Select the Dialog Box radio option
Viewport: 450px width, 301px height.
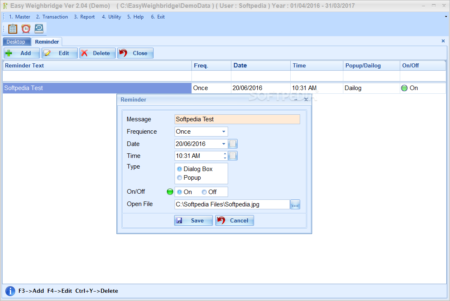click(180, 169)
